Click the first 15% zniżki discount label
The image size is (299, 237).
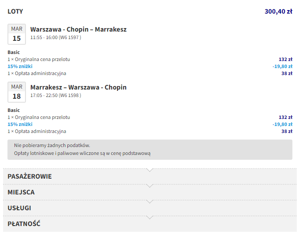[20, 66]
